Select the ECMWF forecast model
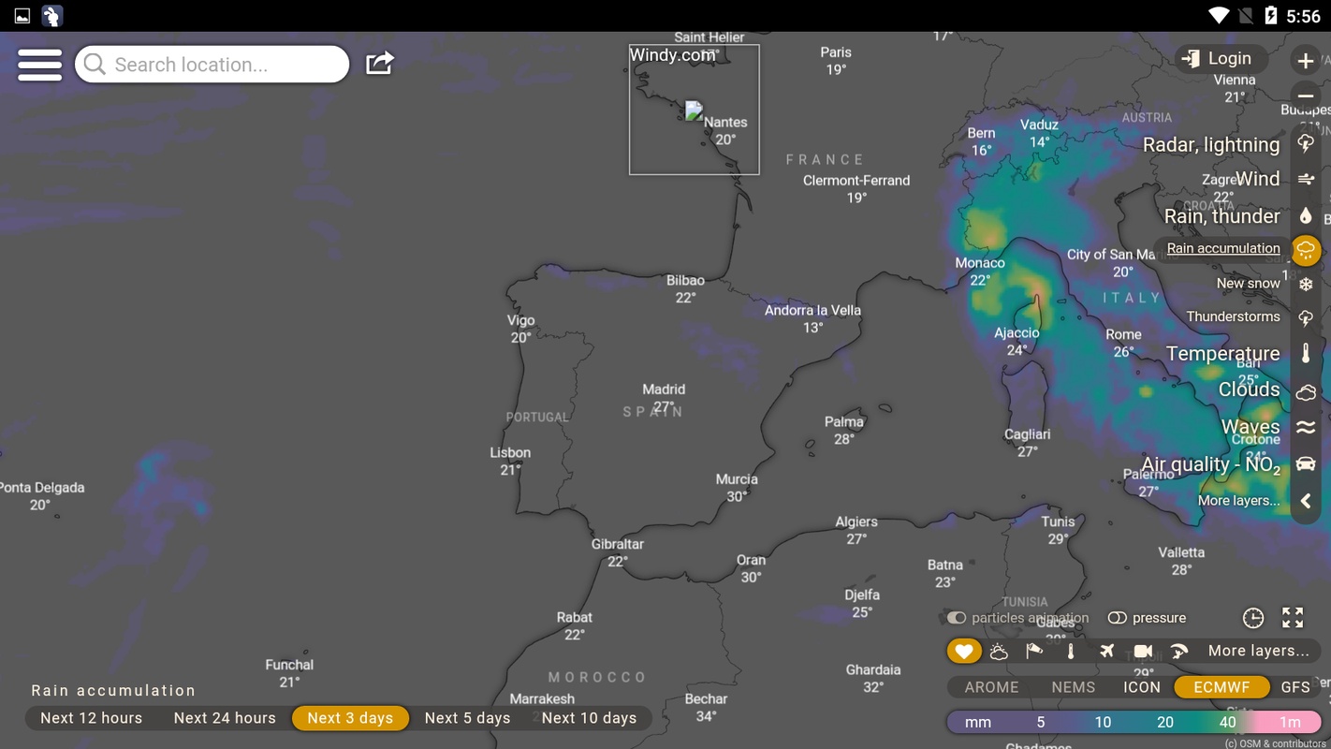1331x749 pixels. (1221, 687)
